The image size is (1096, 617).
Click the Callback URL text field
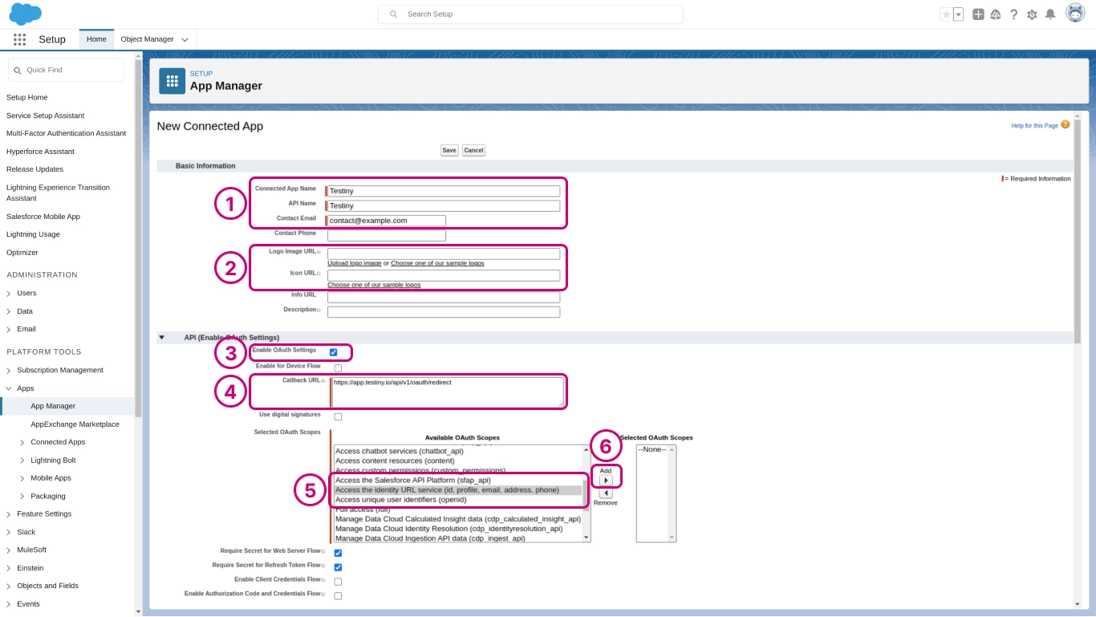[447, 392]
